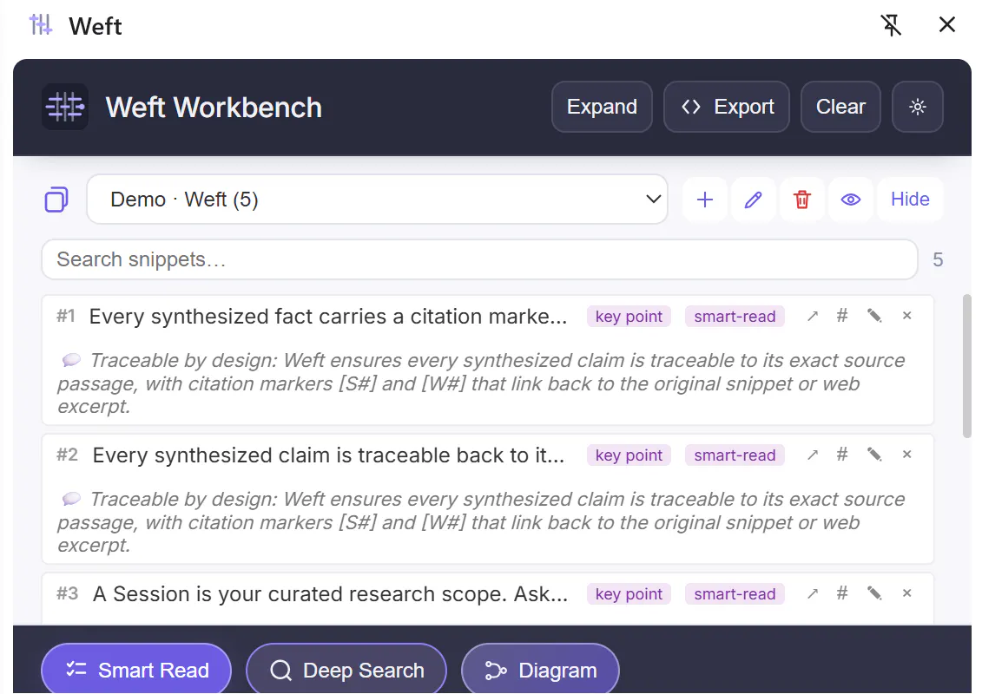
Task: Focus the Search snippets field
Action: tap(480, 259)
